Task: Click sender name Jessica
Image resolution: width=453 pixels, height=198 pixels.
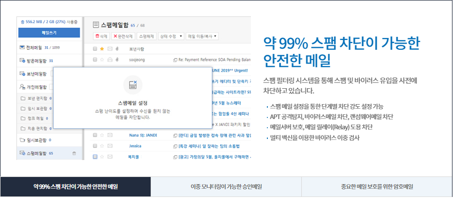Action: click(135, 146)
